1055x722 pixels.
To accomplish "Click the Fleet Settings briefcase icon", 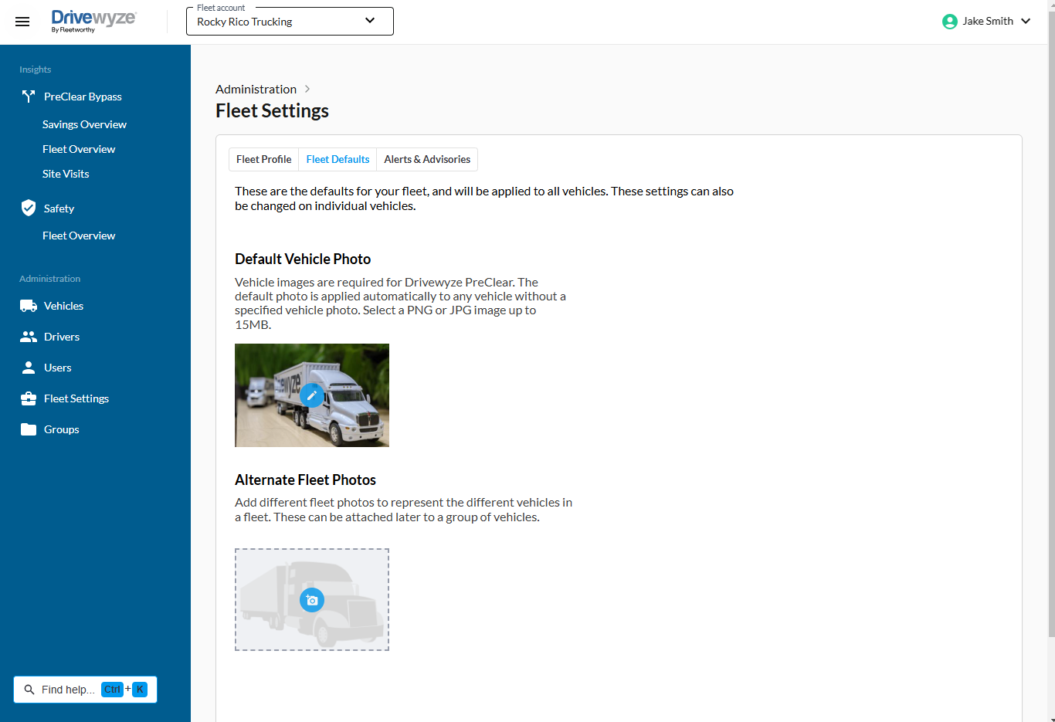I will [29, 398].
